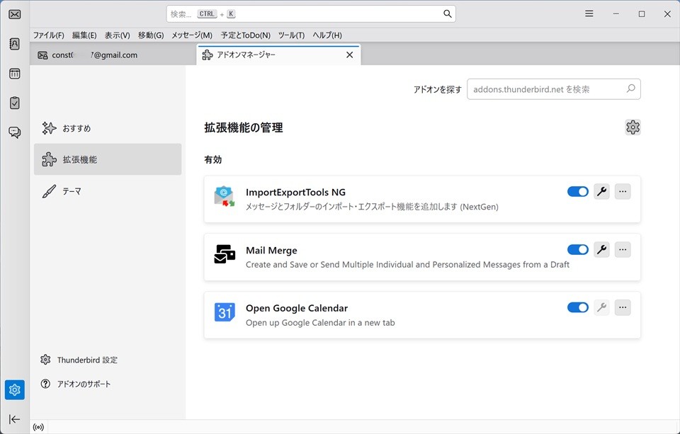Screen dimensions: 680x434
Task: Select 拡張機能 in the add-on sidebar
Action: [x=108, y=159]
